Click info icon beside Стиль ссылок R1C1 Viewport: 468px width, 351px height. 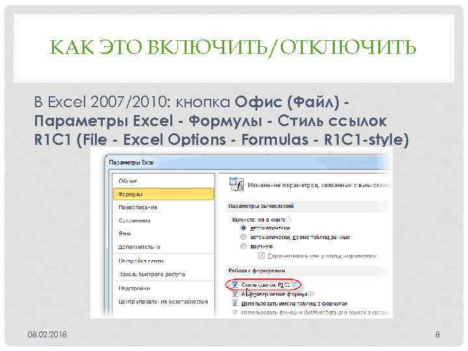point(294,285)
